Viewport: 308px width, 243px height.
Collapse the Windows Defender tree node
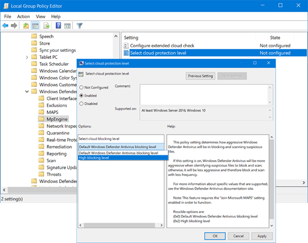tap(27, 92)
